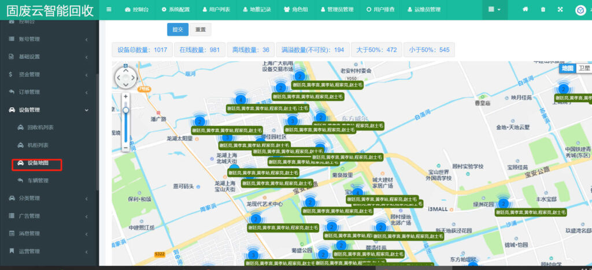Click the trash icon in top bar

pos(543,9)
